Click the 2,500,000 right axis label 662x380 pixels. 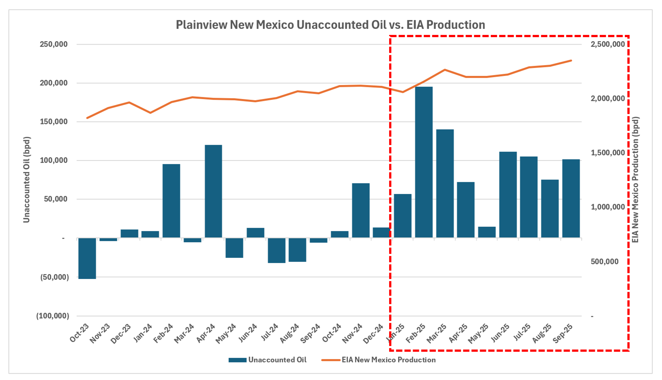[x=608, y=44]
